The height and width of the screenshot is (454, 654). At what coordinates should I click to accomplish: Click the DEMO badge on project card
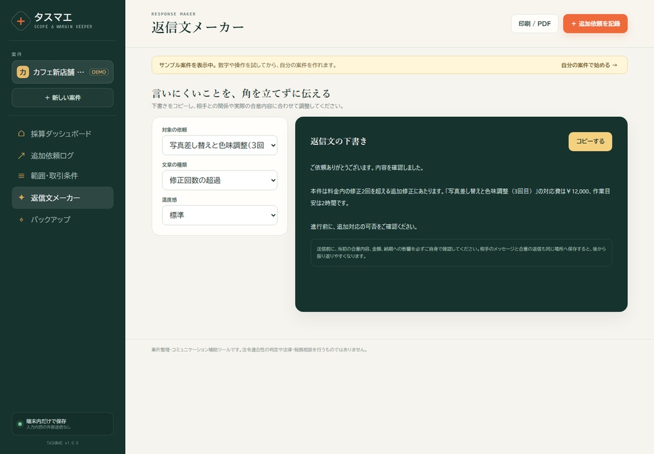[x=99, y=72]
